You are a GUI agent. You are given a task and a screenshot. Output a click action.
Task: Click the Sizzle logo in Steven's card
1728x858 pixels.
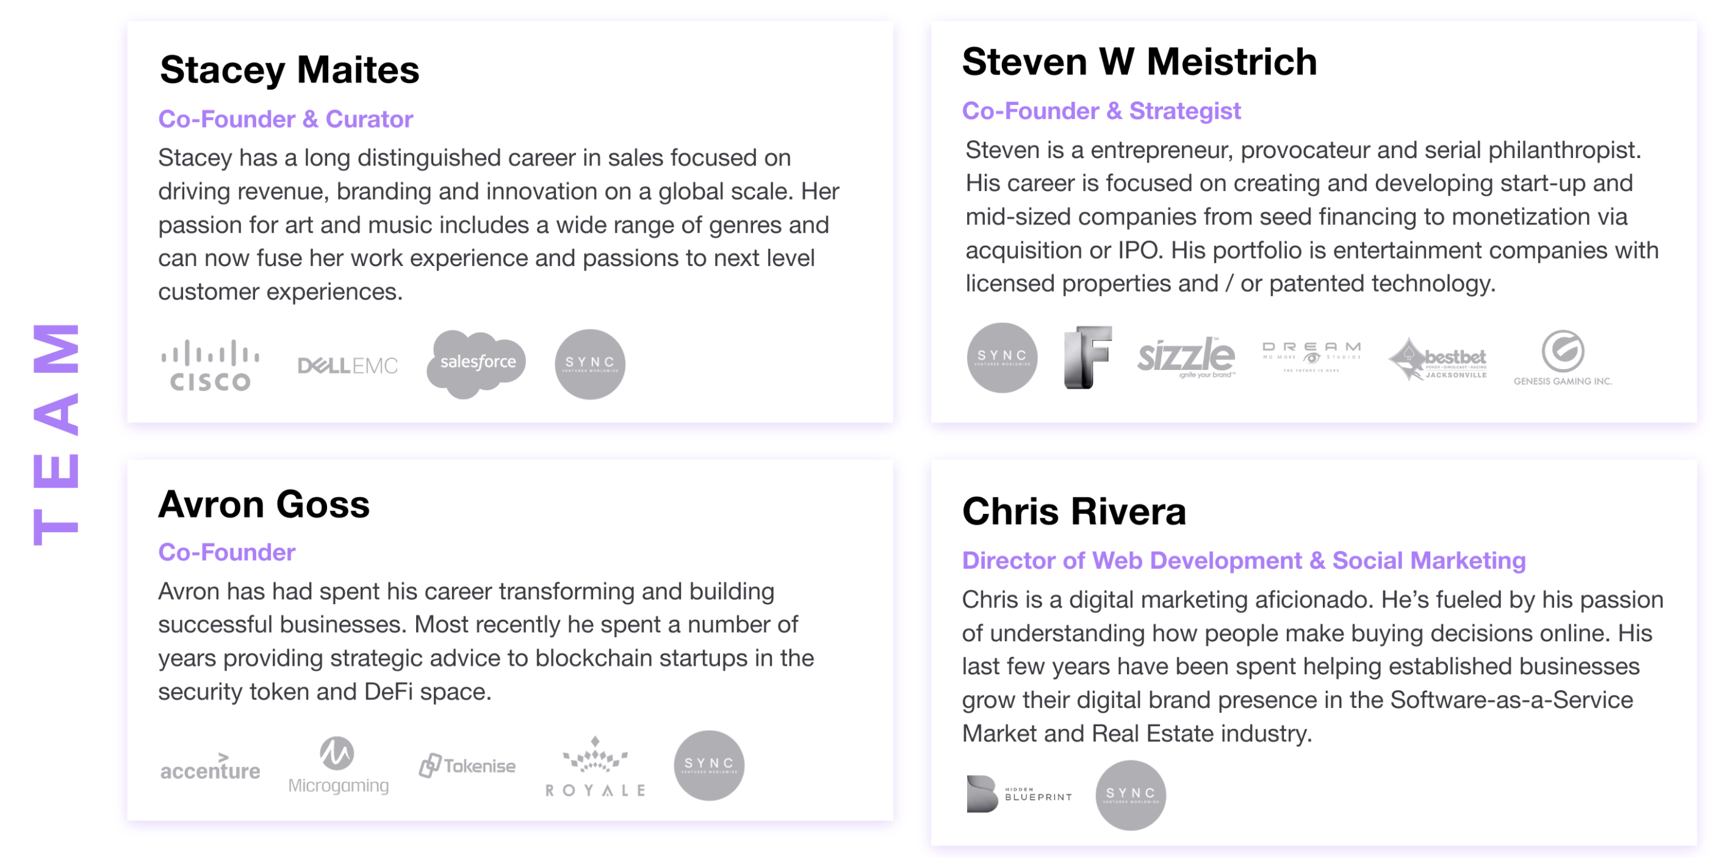point(1186,357)
